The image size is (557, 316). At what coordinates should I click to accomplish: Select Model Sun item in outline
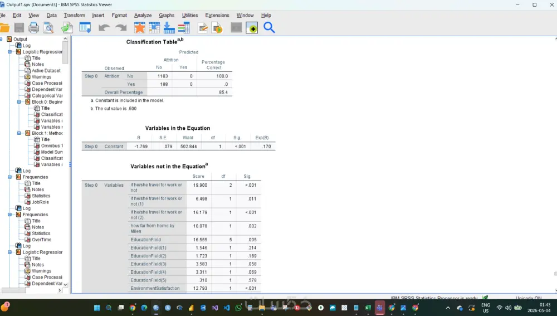[x=52, y=152]
